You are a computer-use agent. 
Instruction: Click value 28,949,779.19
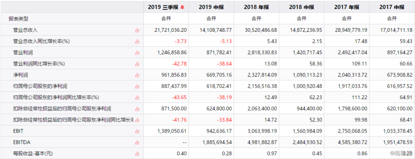351,30
